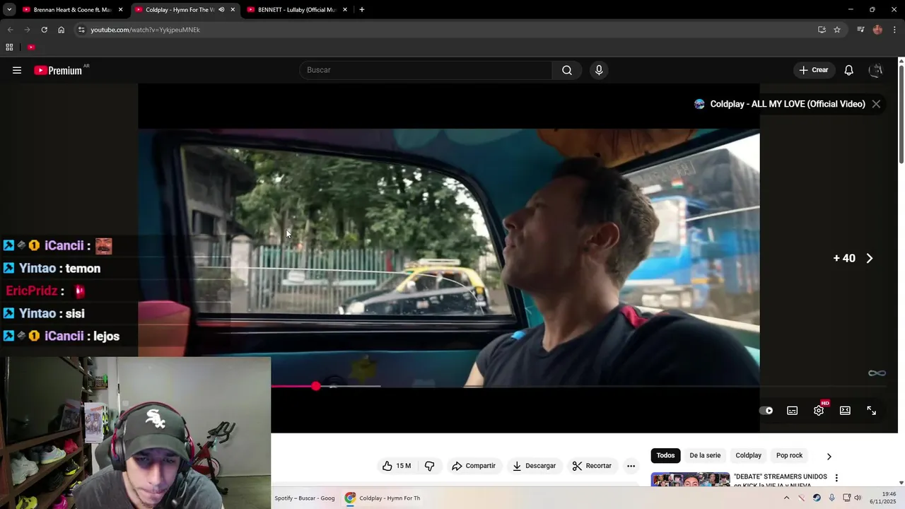
Task: Click Recortar to clip the video
Action: click(592, 466)
